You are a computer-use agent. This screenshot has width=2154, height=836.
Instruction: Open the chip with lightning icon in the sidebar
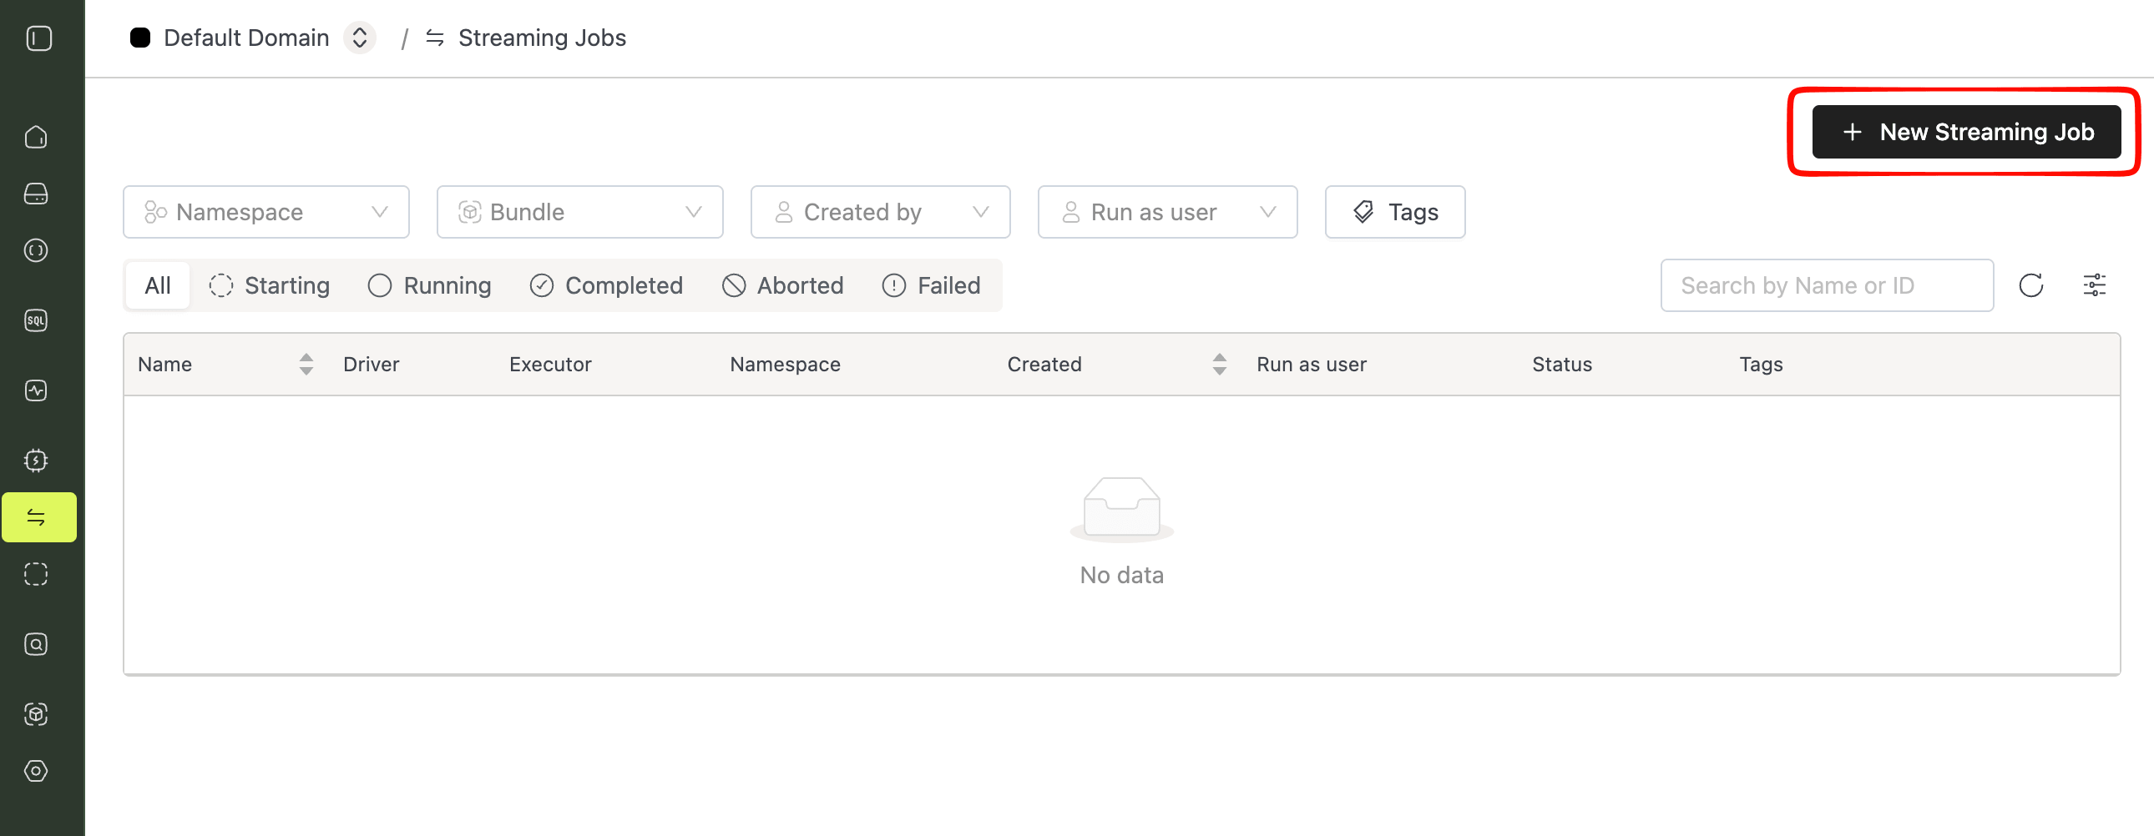coord(36,460)
